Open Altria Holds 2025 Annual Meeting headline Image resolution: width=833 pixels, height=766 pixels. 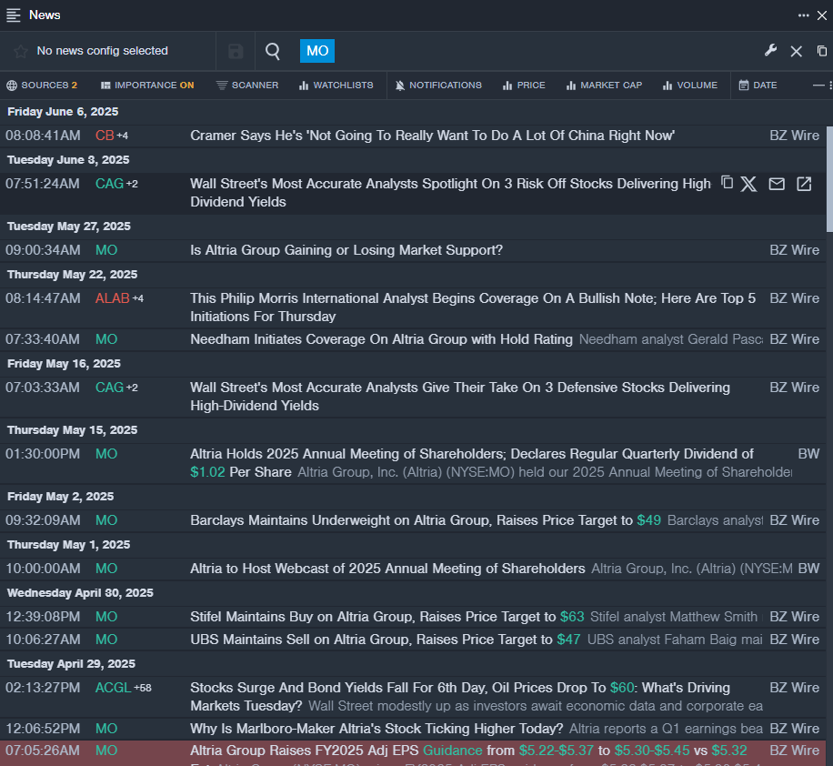pyautogui.click(x=472, y=463)
